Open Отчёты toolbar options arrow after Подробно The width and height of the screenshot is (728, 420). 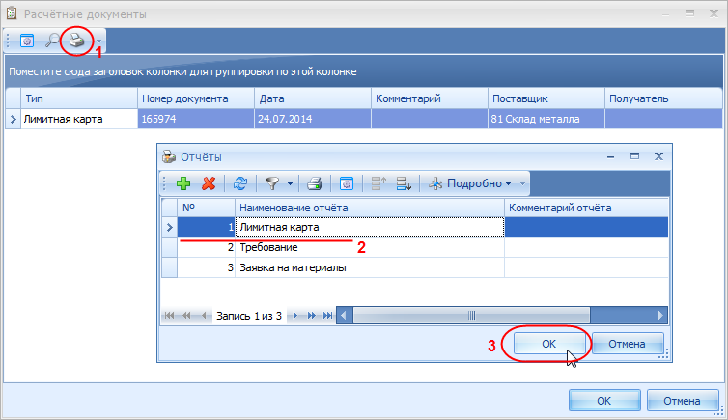(x=522, y=183)
